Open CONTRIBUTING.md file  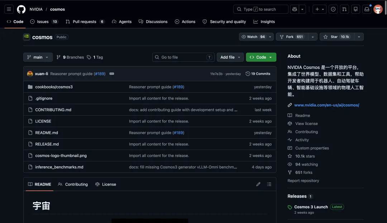click(x=53, y=110)
